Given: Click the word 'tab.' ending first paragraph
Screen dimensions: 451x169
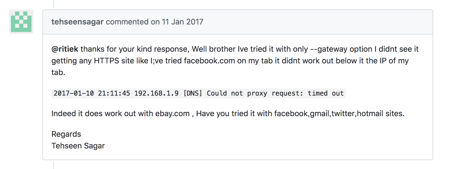Looking at the screenshot, I should click(58, 72).
